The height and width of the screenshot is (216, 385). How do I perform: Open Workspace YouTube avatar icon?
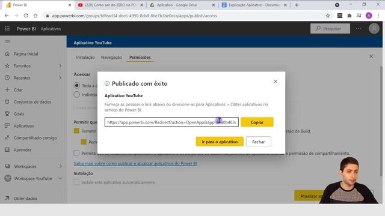(x=8, y=178)
